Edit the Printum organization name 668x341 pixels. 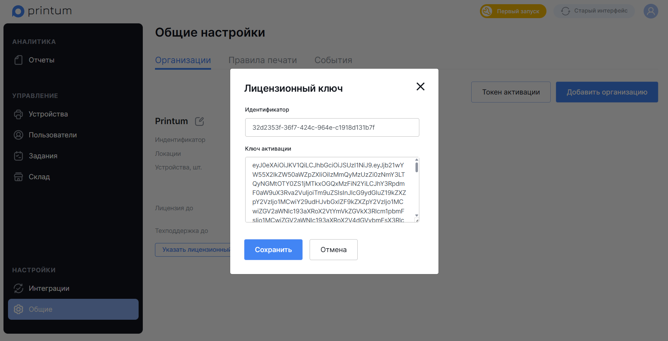click(x=200, y=121)
